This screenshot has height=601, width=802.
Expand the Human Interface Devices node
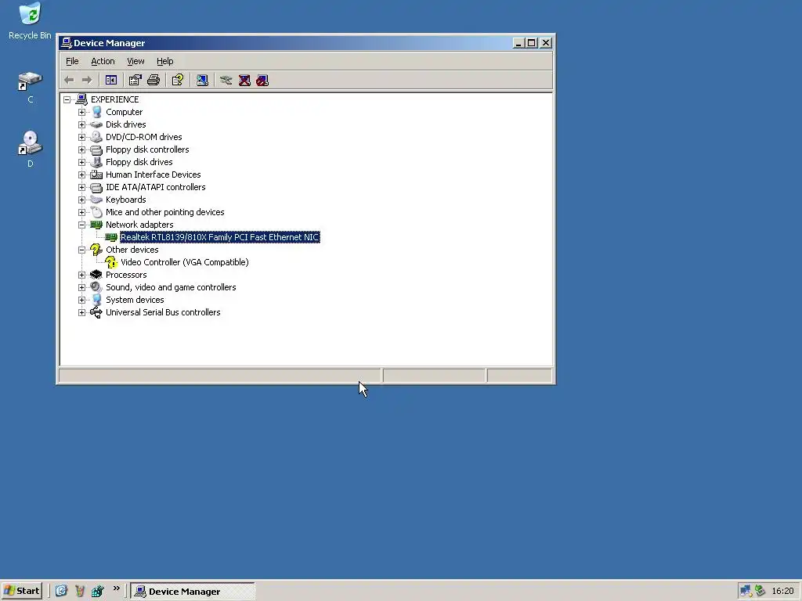[x=81, y=175]
